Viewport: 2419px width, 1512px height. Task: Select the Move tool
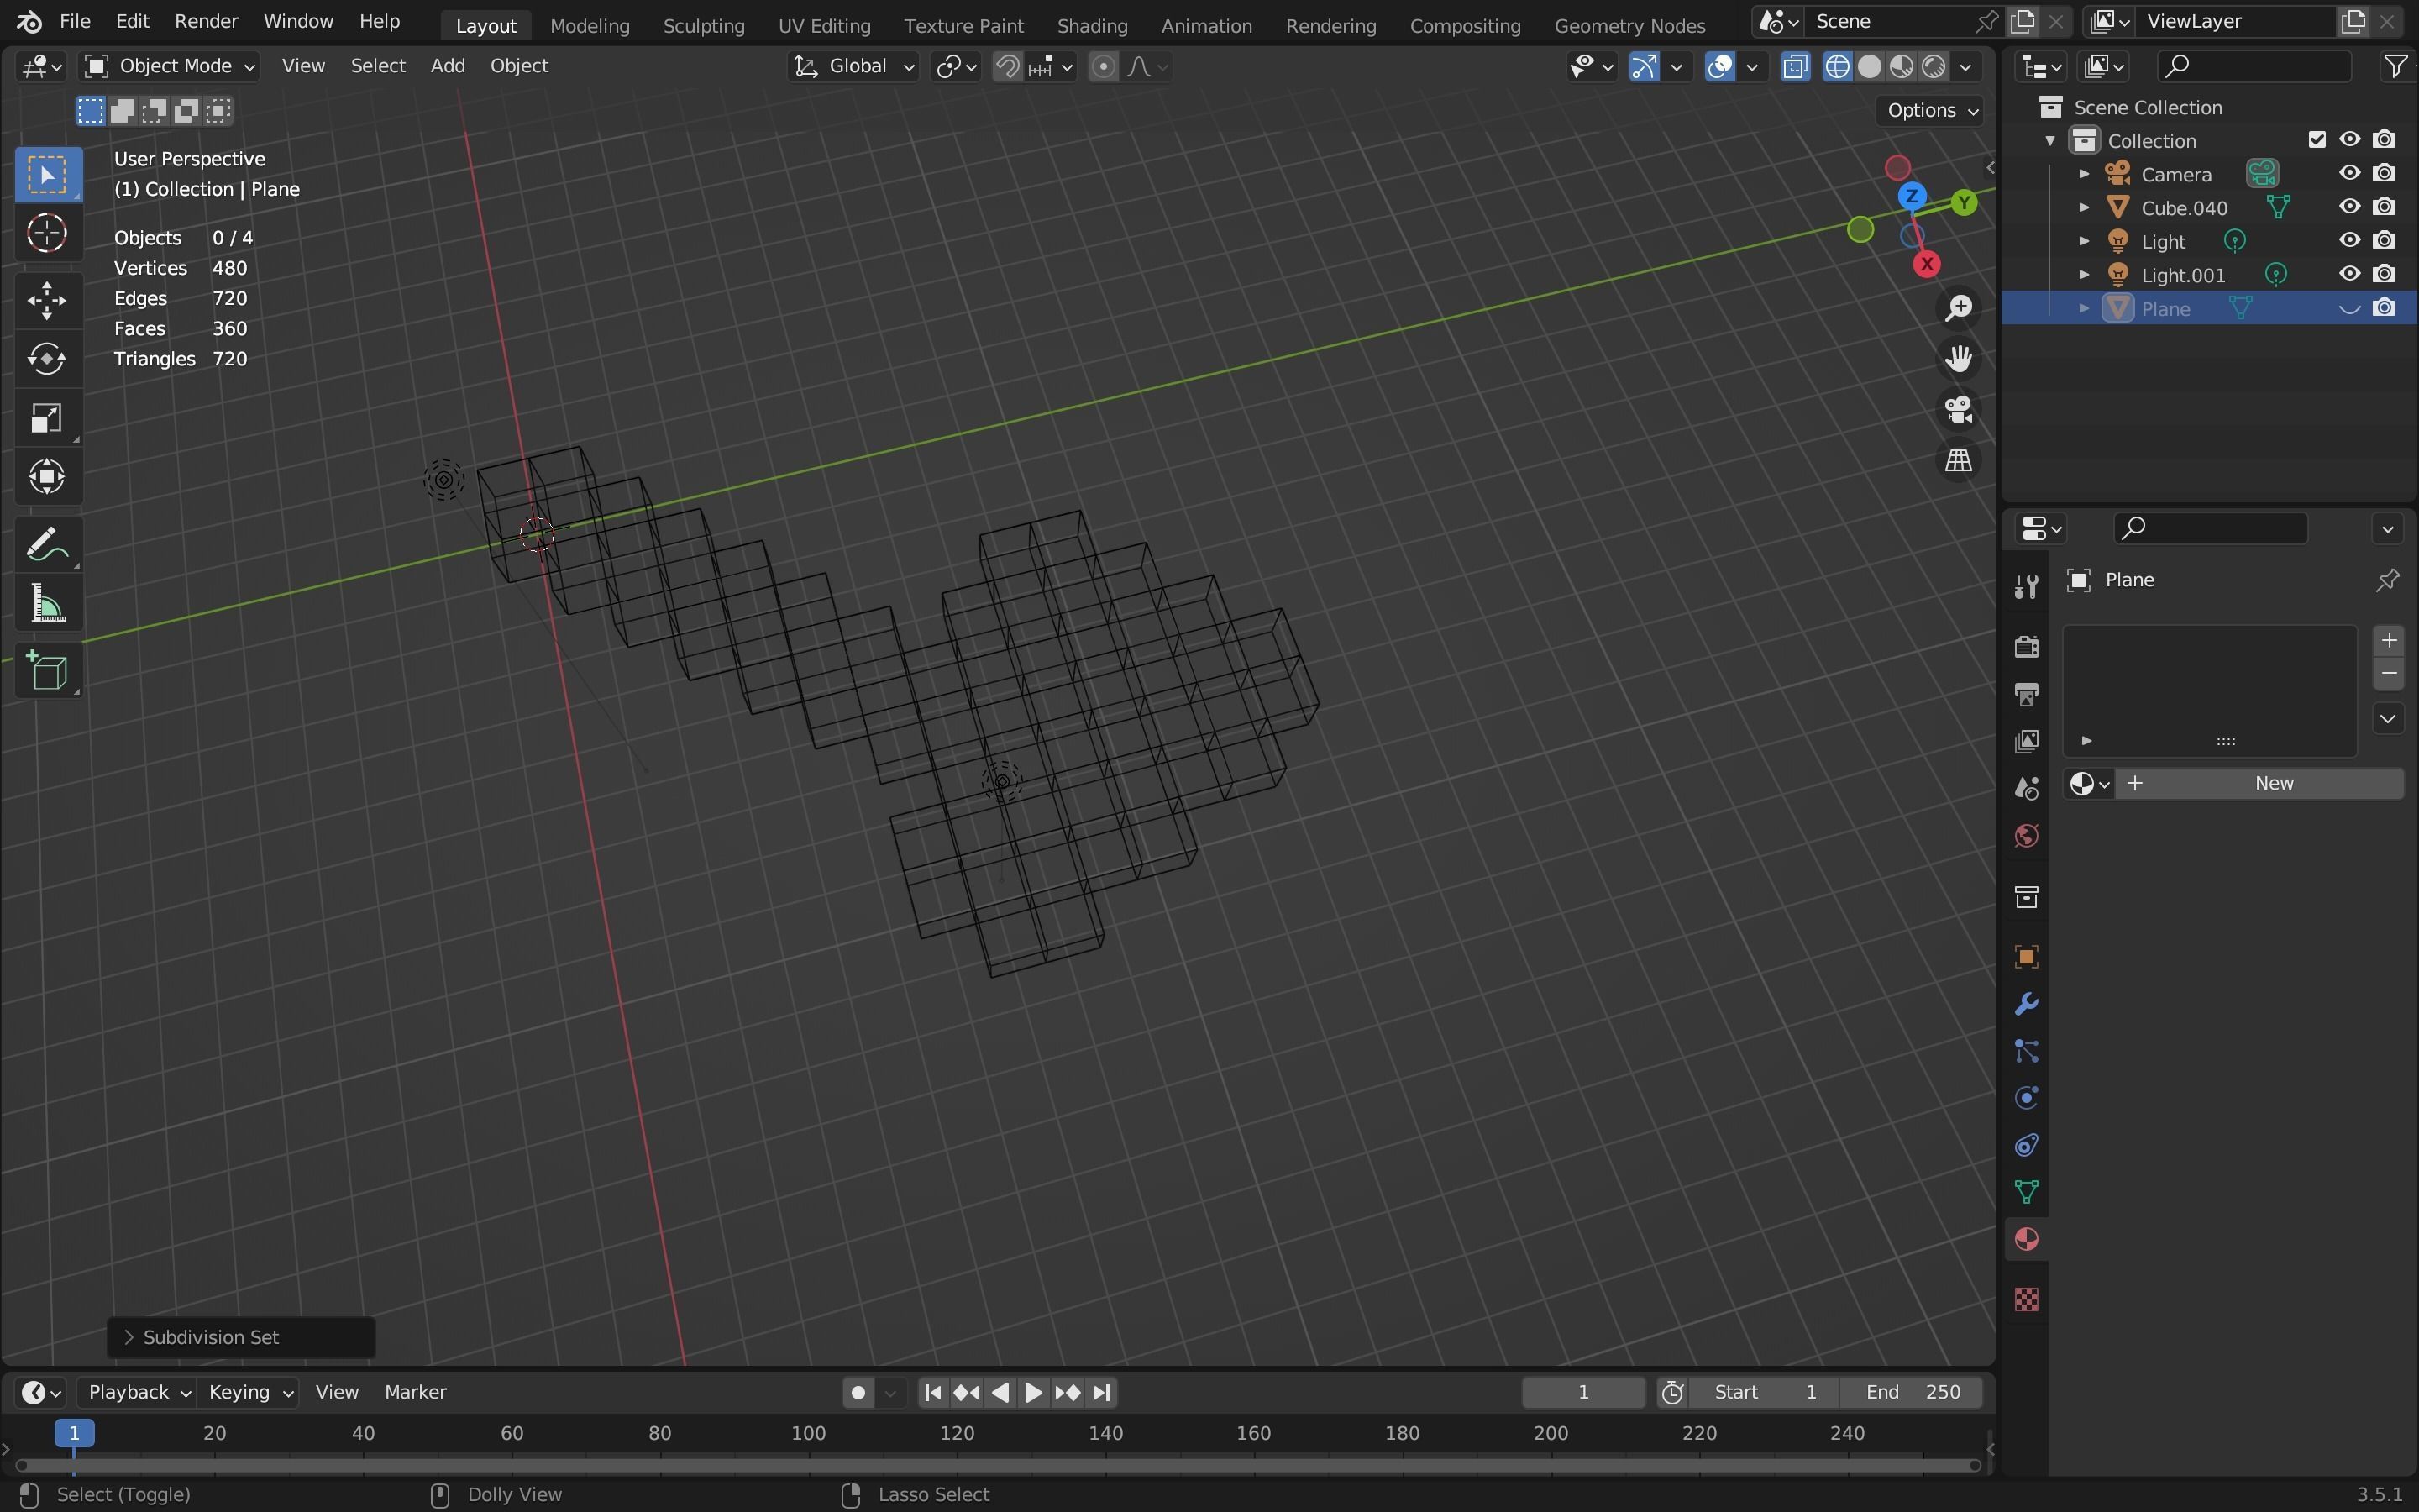pos(47,300)
